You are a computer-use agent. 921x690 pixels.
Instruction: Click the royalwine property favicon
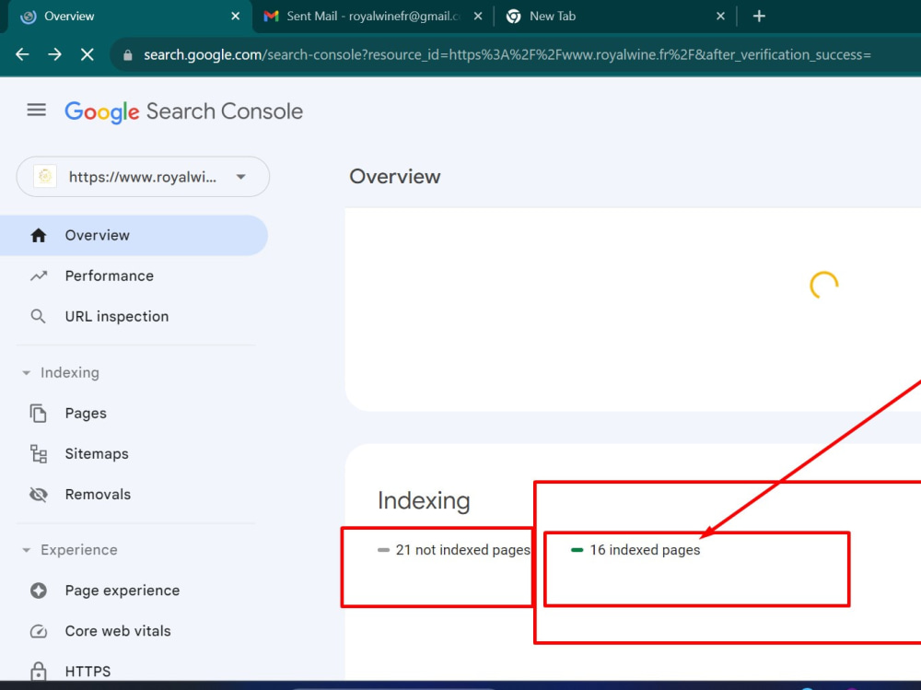pyautogui.click(x=45, y=176)
